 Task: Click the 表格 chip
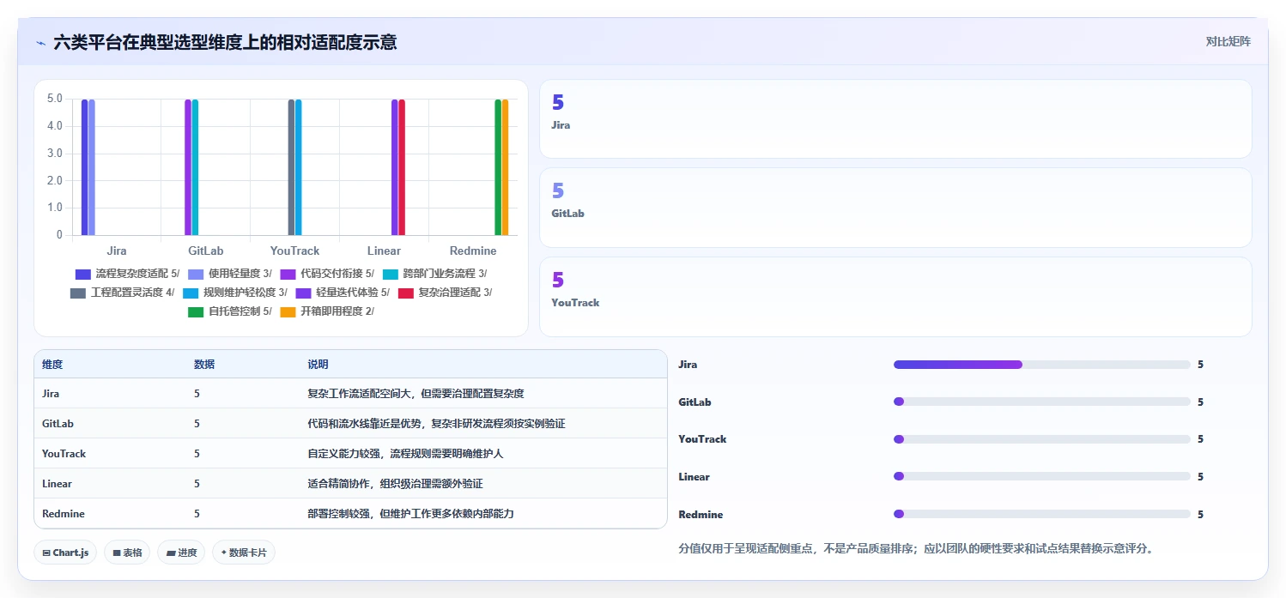point(127,553)
